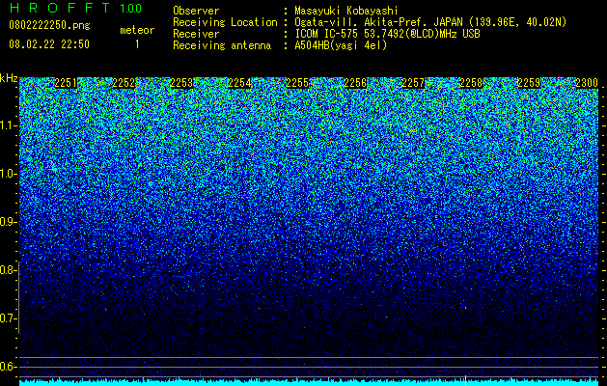The height and width of the screenshot is (386, 607).
Task: Click the meteor count value 1
Action: [x=137, y=44]
